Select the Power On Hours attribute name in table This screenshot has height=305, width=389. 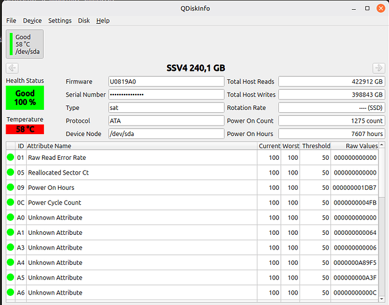pyautogui.click(x=51, y=188)
